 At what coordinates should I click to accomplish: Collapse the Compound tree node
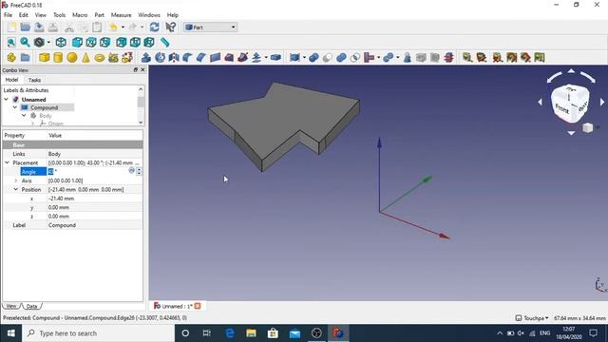[x=15, y=107]
